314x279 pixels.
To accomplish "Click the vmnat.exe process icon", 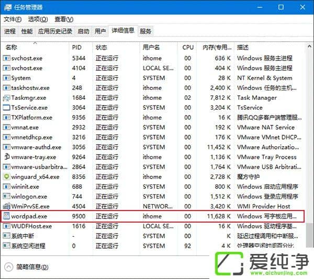I will pyautogui.click(x=6, y=127).
